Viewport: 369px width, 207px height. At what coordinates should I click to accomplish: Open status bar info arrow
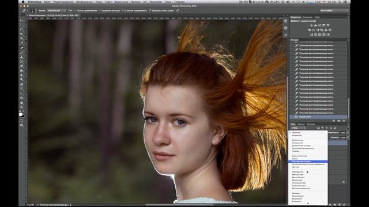70,205
